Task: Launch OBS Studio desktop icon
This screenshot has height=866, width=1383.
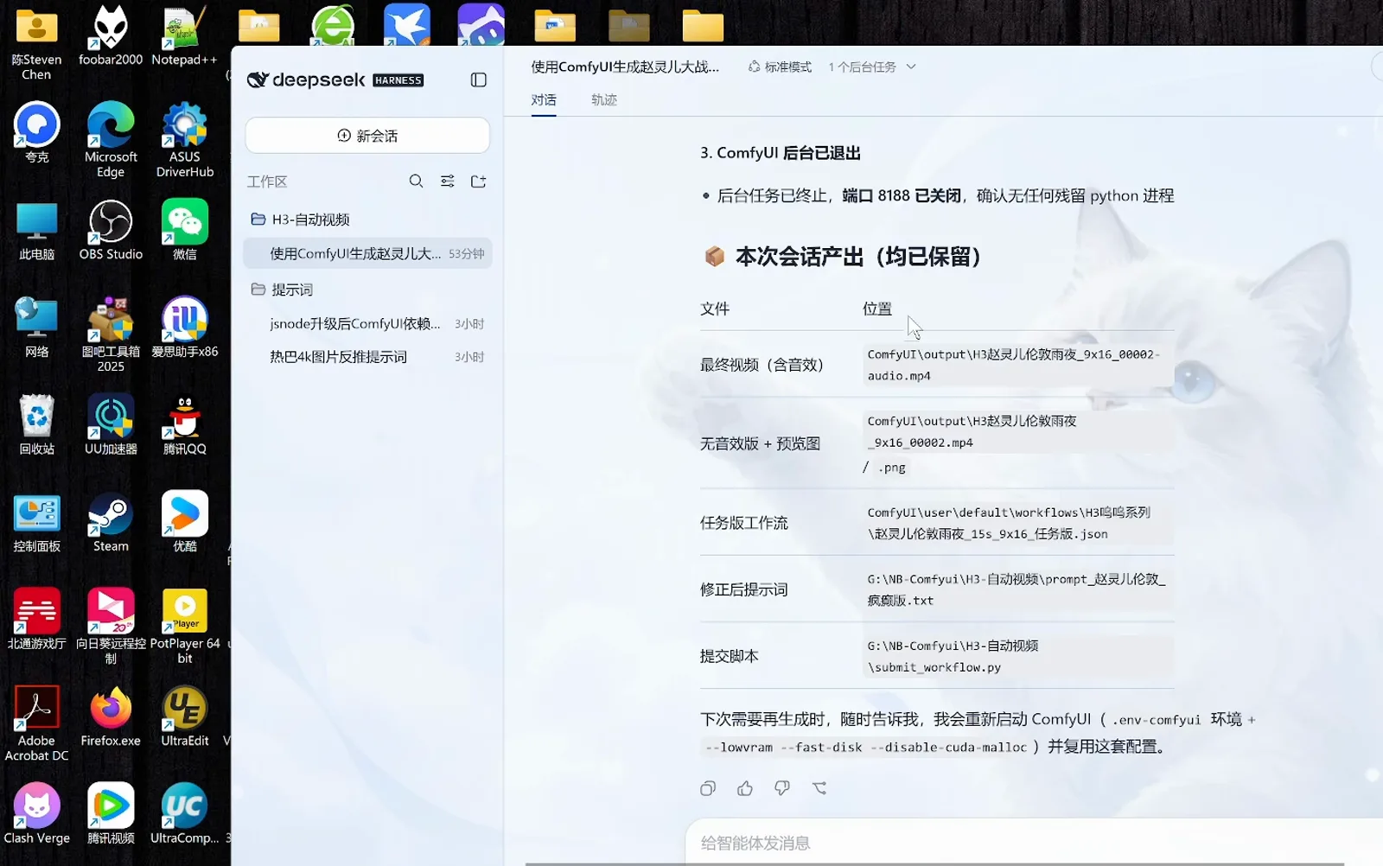Action: (111, 230)
